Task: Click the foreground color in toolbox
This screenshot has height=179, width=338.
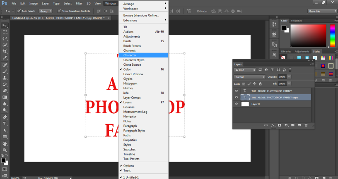Action: point(3,160)
